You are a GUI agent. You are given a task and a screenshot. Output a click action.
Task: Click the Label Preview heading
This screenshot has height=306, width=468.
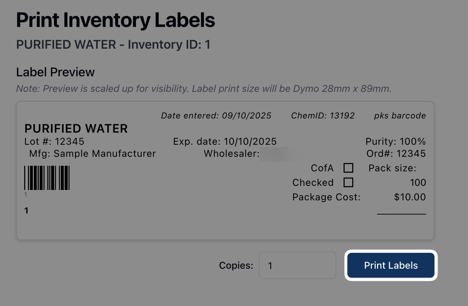point(55,72)
